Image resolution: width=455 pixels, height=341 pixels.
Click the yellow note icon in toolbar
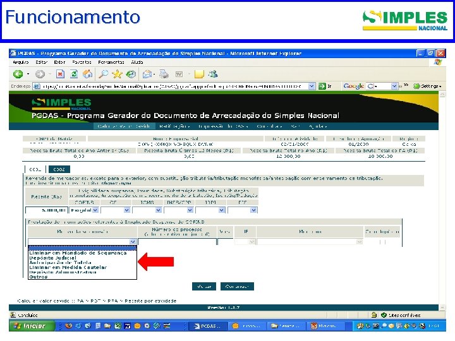199,75
